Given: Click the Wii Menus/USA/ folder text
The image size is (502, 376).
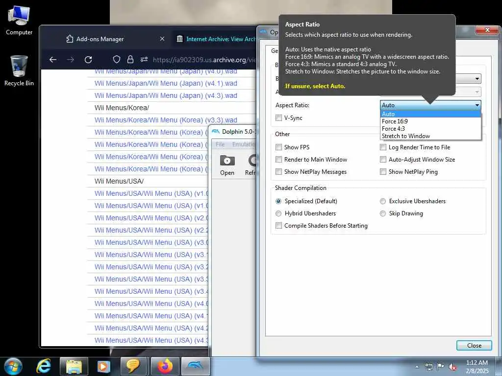Looking at the screenshot, I should (x=119, y=181).
